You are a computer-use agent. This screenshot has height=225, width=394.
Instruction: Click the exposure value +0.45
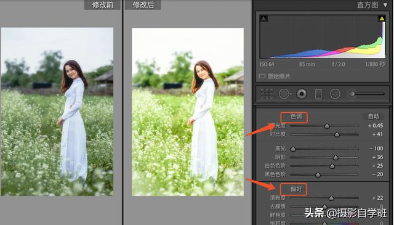pyautogui.click(x=376, y=126)
